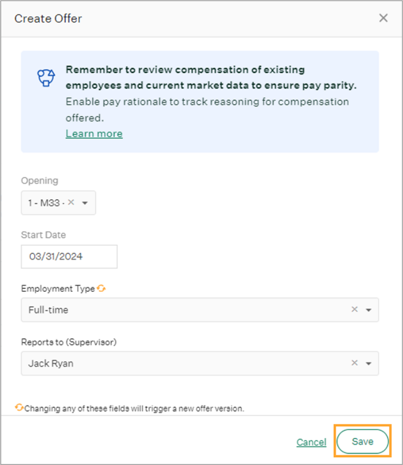Open the Learn more link
Viewport: 403px width, 465px height.
coord(94,133)
